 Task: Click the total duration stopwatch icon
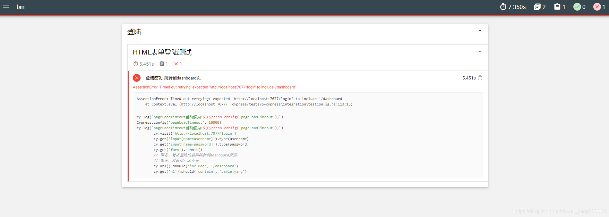coord(503,7)
